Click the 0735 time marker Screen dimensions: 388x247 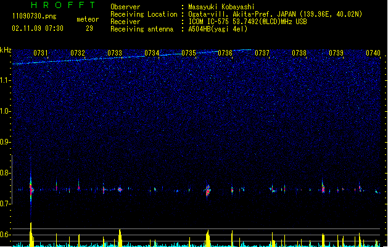[x=189, y=53]
